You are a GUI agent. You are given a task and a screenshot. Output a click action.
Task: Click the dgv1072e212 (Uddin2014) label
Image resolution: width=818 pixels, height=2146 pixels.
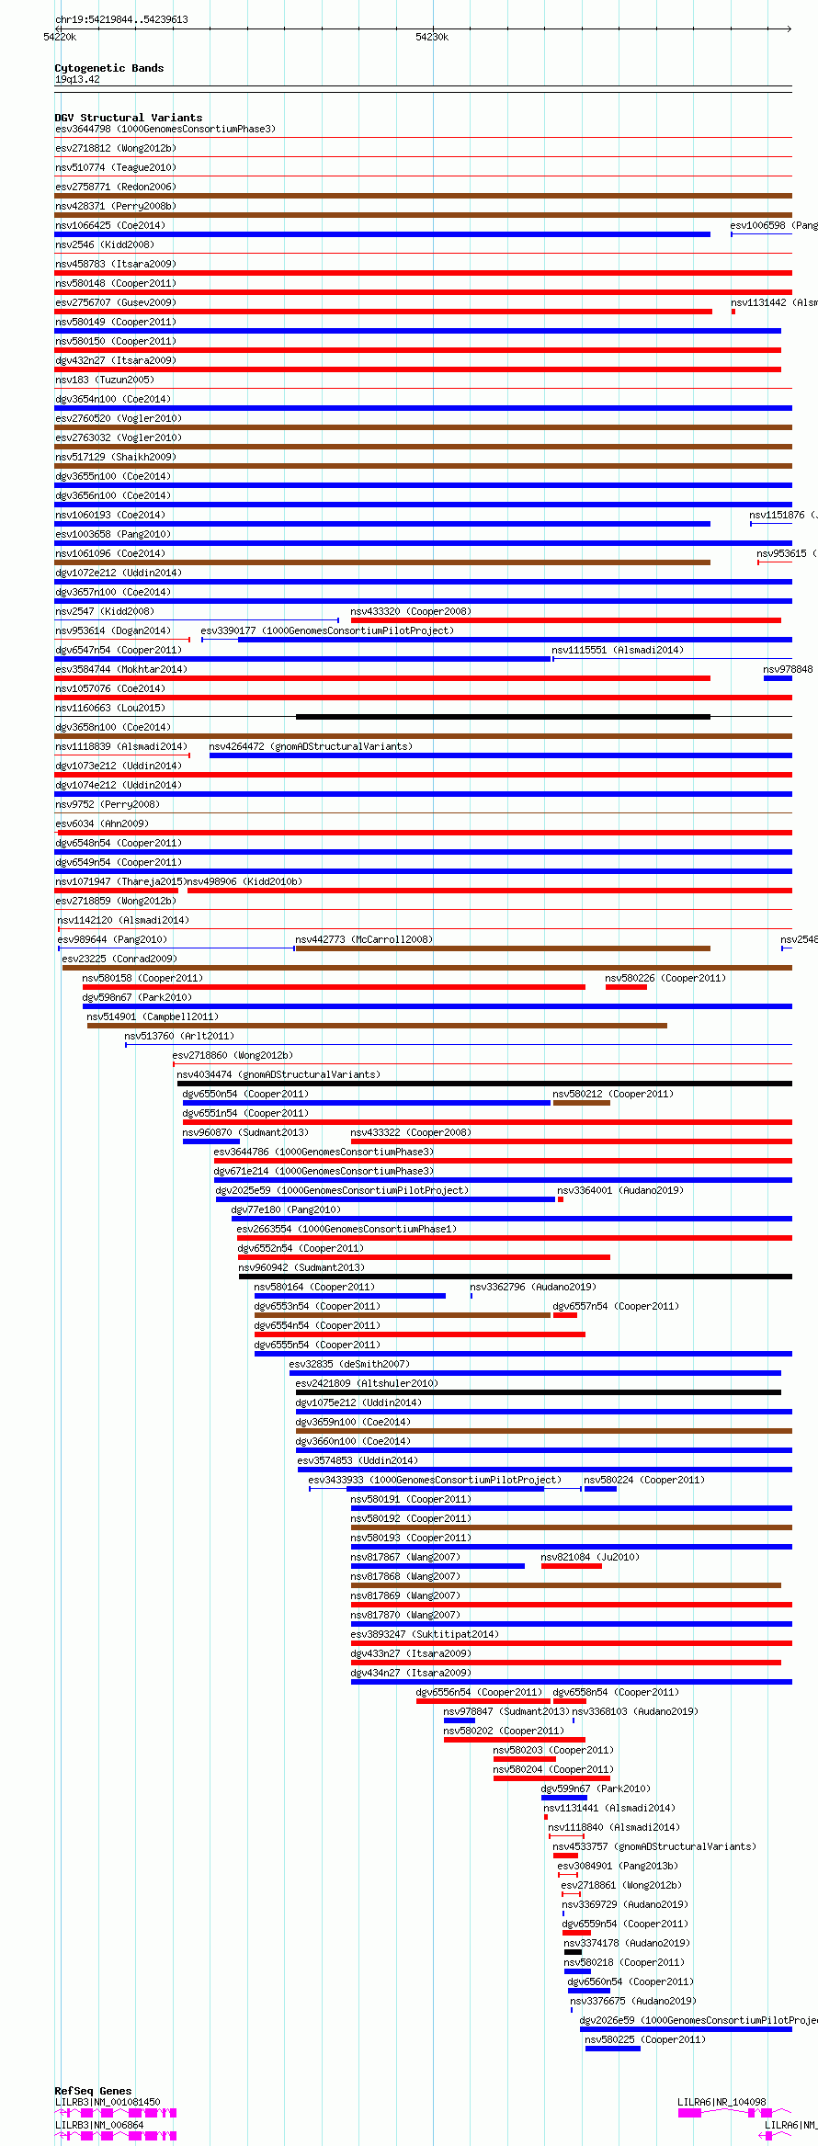pyautogui.click(x=119, y=573)
